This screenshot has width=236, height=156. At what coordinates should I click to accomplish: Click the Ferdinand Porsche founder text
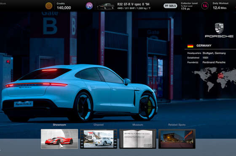(214, 62)
